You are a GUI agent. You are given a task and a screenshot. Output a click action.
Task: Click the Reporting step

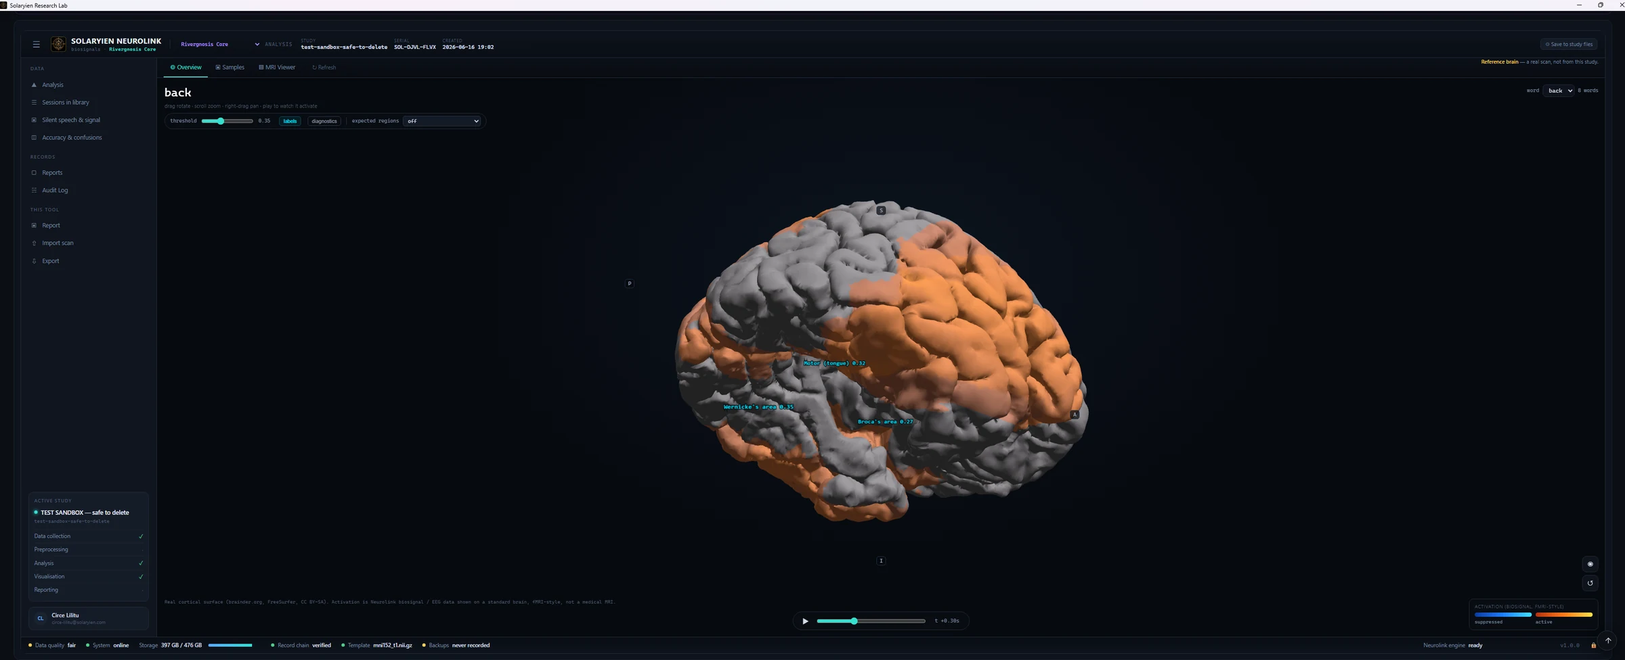pos(89,590)
